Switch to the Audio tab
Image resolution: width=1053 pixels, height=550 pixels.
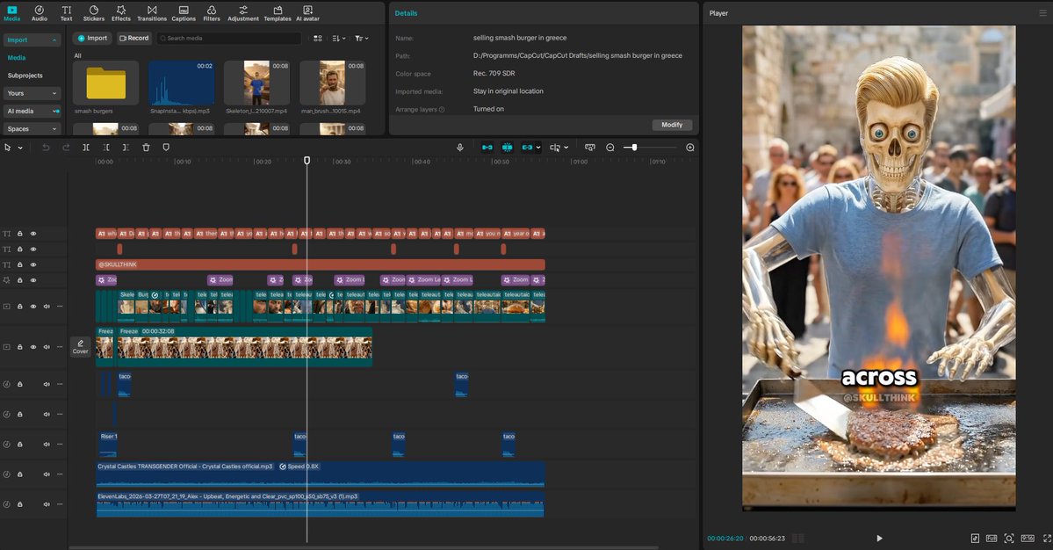tap(40, 12)
